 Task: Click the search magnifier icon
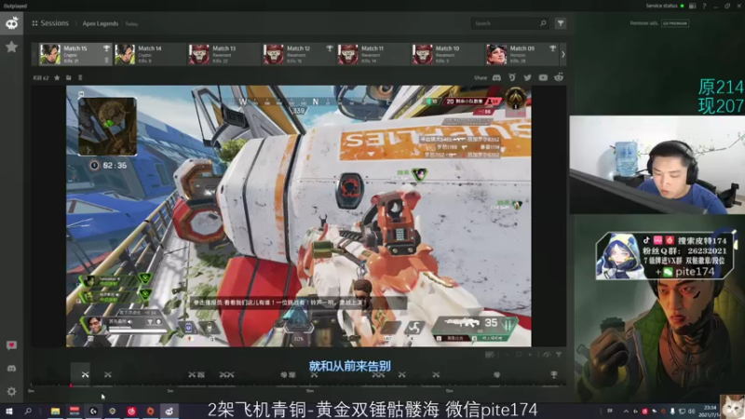pyautogui.click(x=543, y=23)
